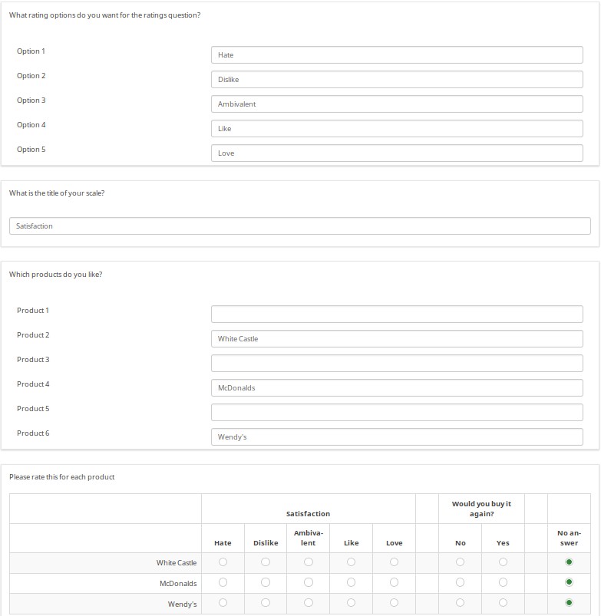601x616 pixels.
Task: Click the Product 4 field containing McDonalds
Action: [x=397, y=388]
